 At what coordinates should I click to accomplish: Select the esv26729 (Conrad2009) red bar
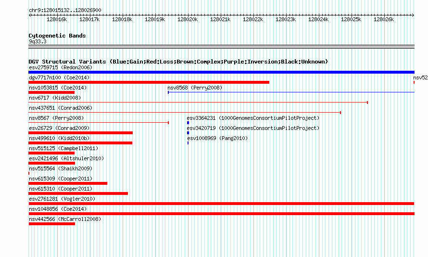pos(80,133)
